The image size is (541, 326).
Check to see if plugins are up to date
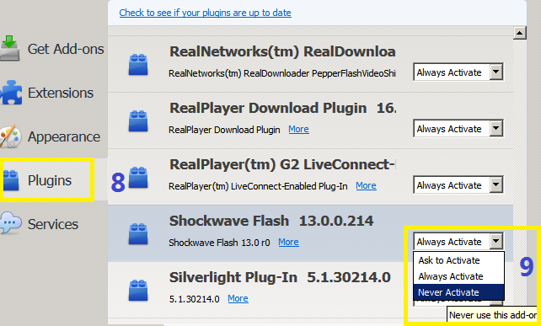206,13
